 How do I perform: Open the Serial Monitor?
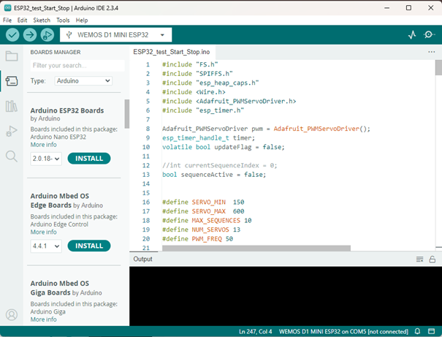(x=430, y=34)
